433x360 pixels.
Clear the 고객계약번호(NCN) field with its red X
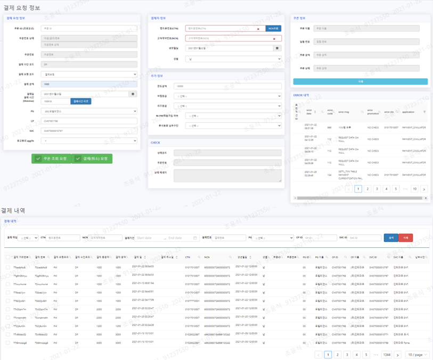[274, 39]
